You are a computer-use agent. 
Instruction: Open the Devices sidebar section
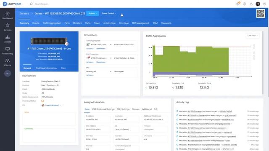(8, 27)
